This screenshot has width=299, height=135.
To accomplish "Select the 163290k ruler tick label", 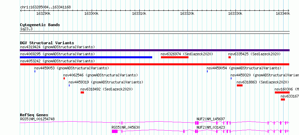I will point(43,14).
